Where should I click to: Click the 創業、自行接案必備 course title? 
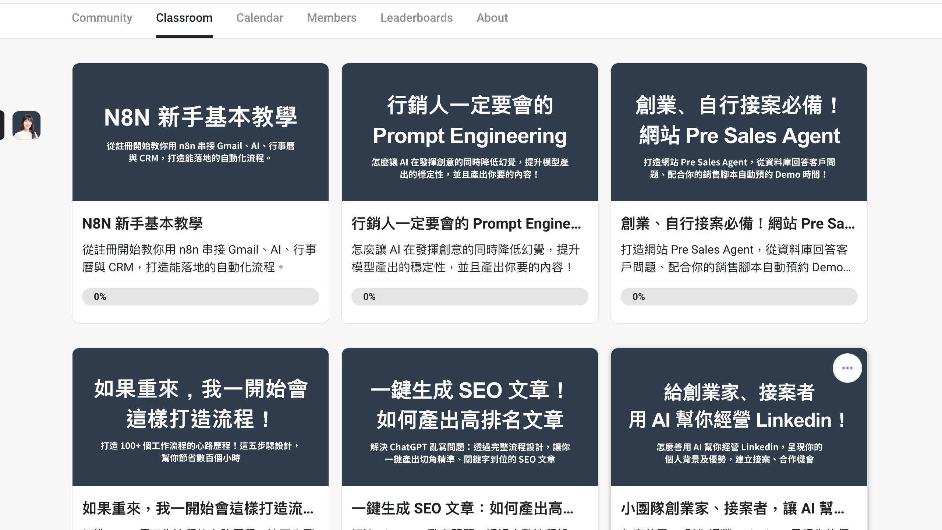[737, 223]
